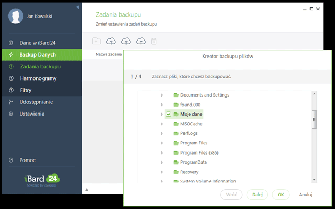Open the Filtry sidebar entry
The image size is (335, 209).
tap(42, 90)
